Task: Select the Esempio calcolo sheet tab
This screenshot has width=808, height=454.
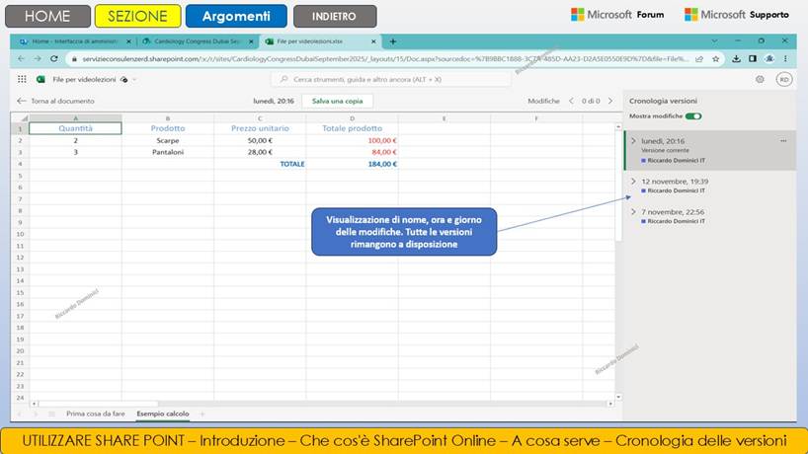Action: click(x=163, y=414)
